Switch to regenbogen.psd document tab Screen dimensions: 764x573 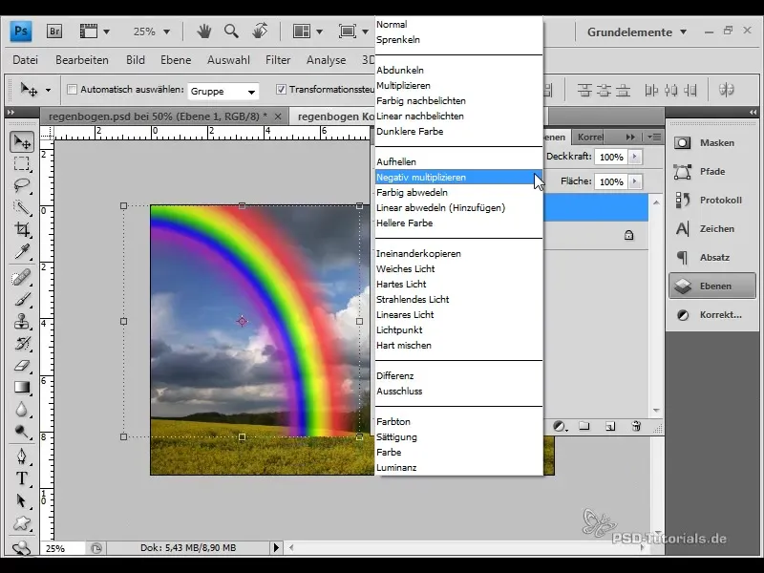pos(159,117)
